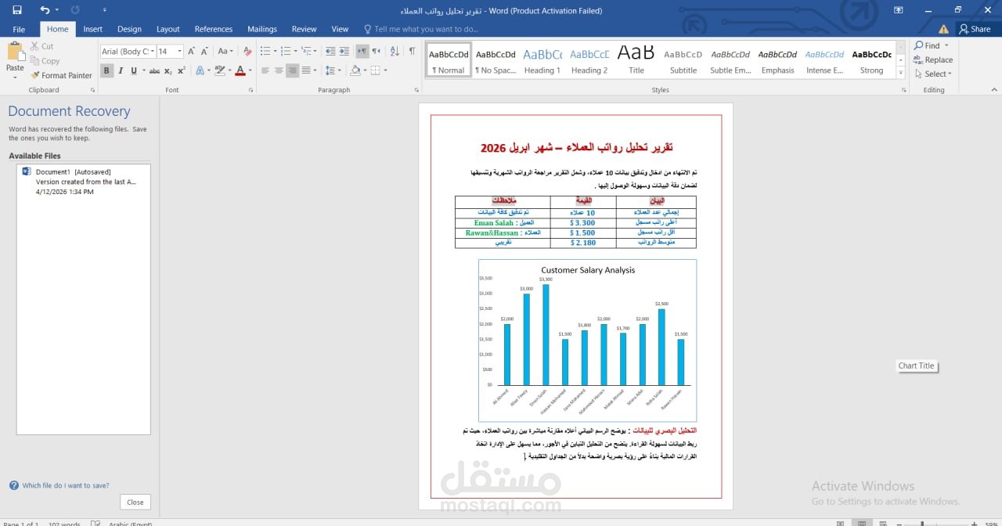Click the Strikethrough icon

click(x=156, y=70)
